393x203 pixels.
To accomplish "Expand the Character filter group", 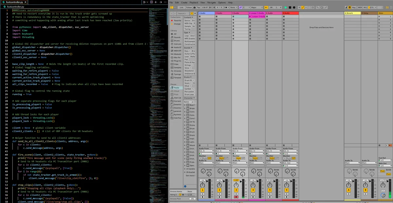I will pyautogui.click(x=189, y=98).
